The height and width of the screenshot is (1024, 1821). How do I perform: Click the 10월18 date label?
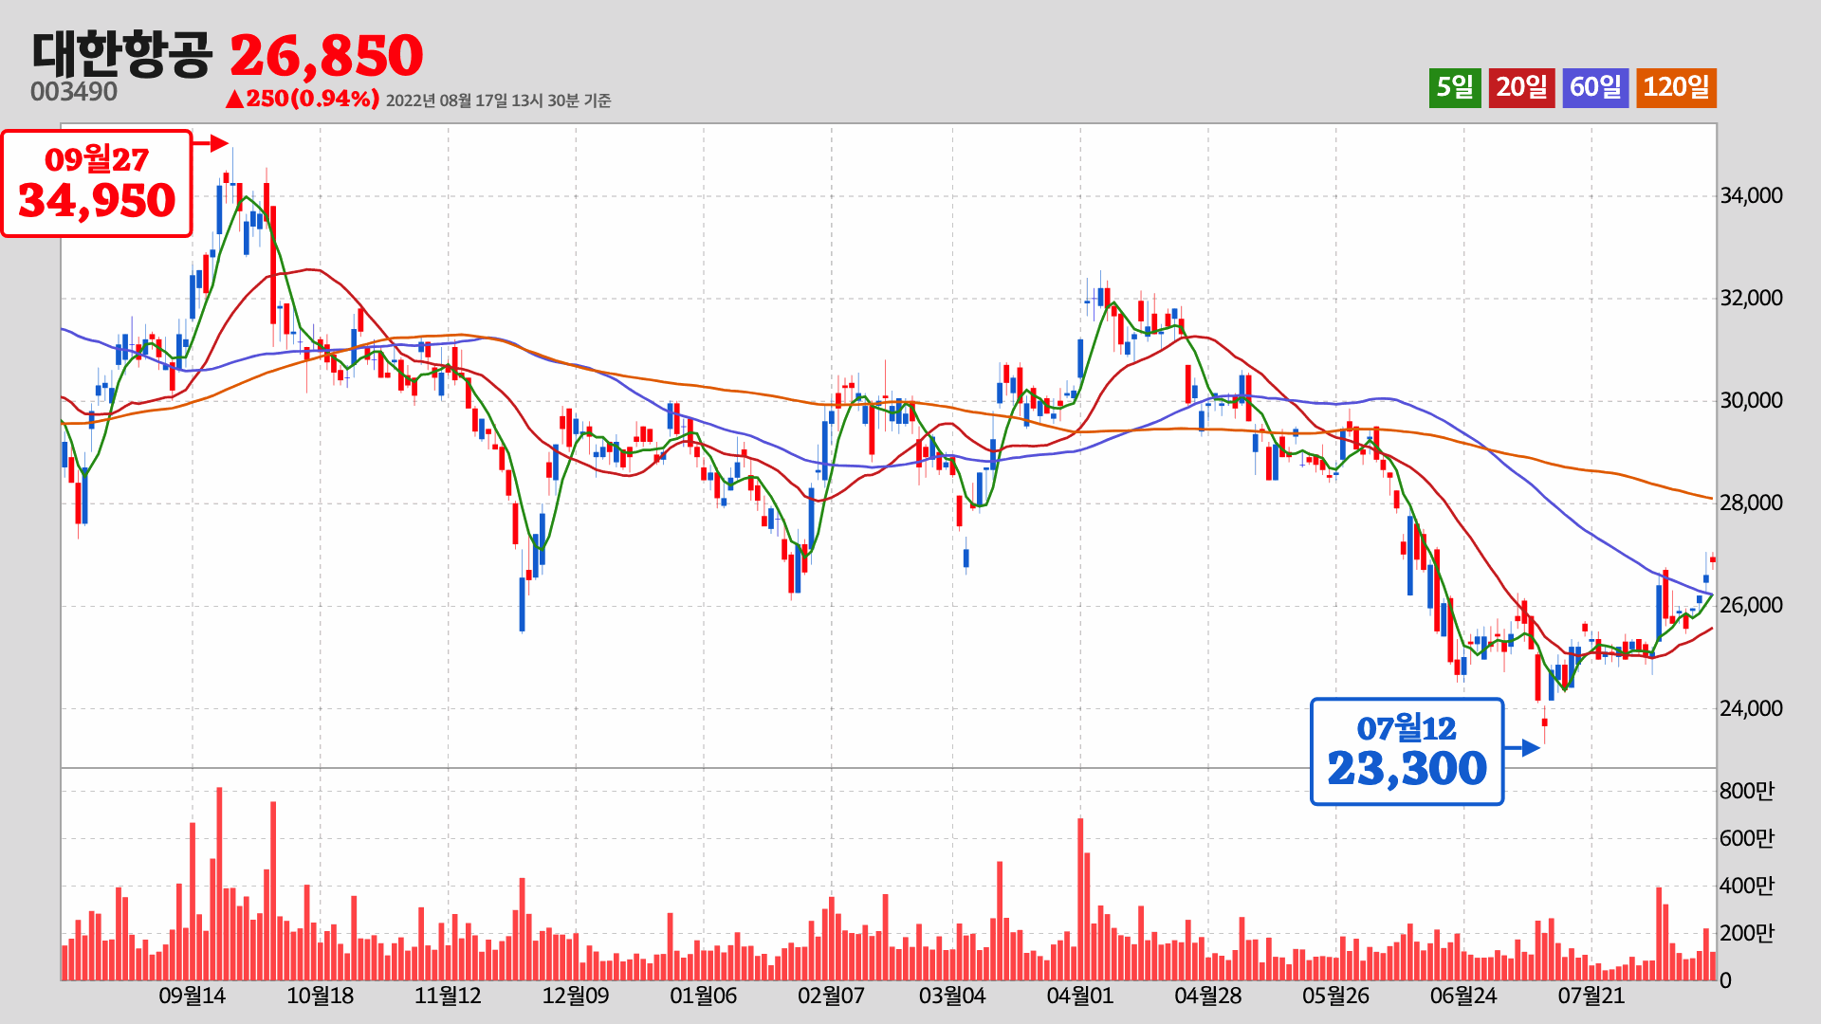[320, 997]
